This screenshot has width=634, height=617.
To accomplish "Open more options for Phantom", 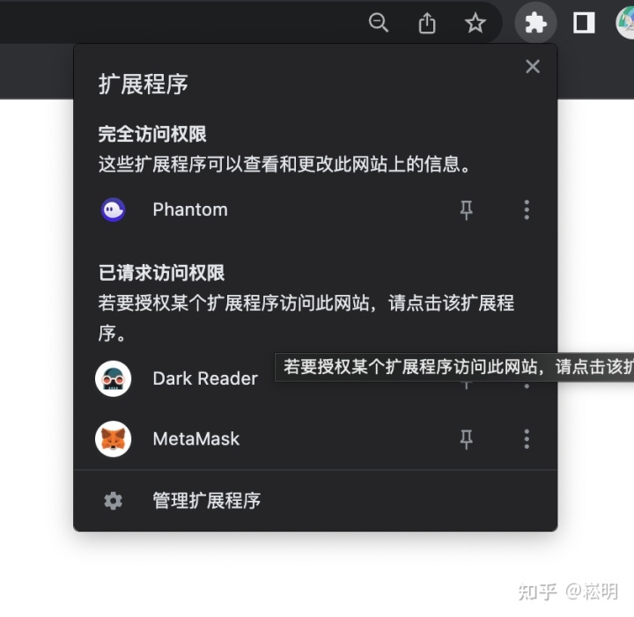I will coord(527,209).
